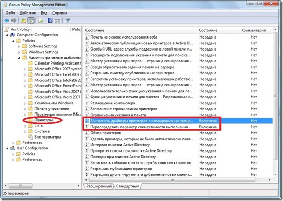Click policy icon beside Записывать события контакта
This screenshot has width=283, height=201.
[x=87, y=163]
